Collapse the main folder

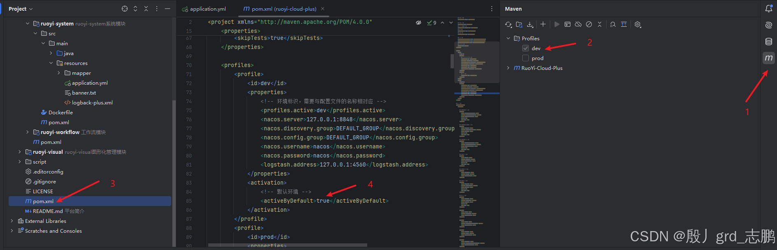coord(43,43)
